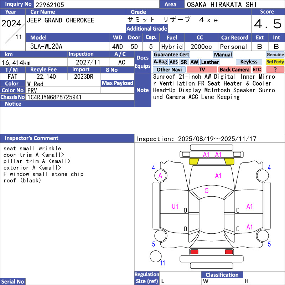Toggle the TV equipment indicator
Screen dimensions: 285x285
[x=202, y=70]
